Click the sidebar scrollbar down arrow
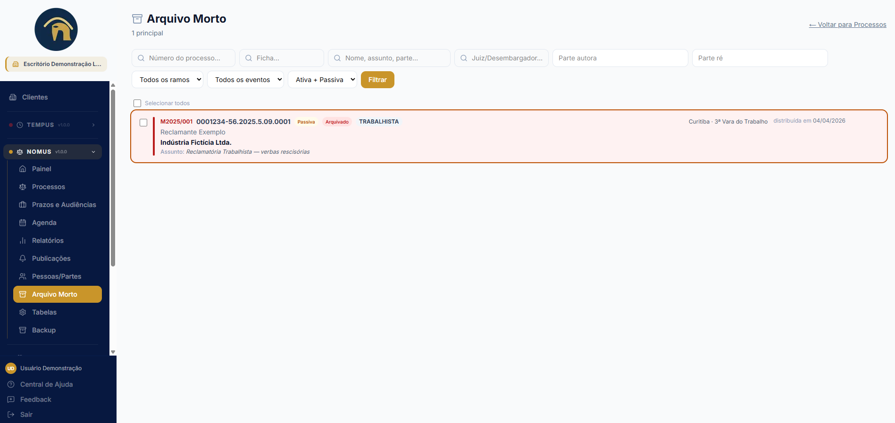The height and width of the screenshot is (423, 895). pyautogui.click(x=113, y=352)
